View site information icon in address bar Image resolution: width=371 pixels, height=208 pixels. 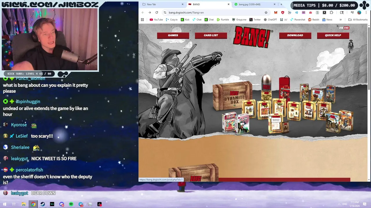click(165, 12)
